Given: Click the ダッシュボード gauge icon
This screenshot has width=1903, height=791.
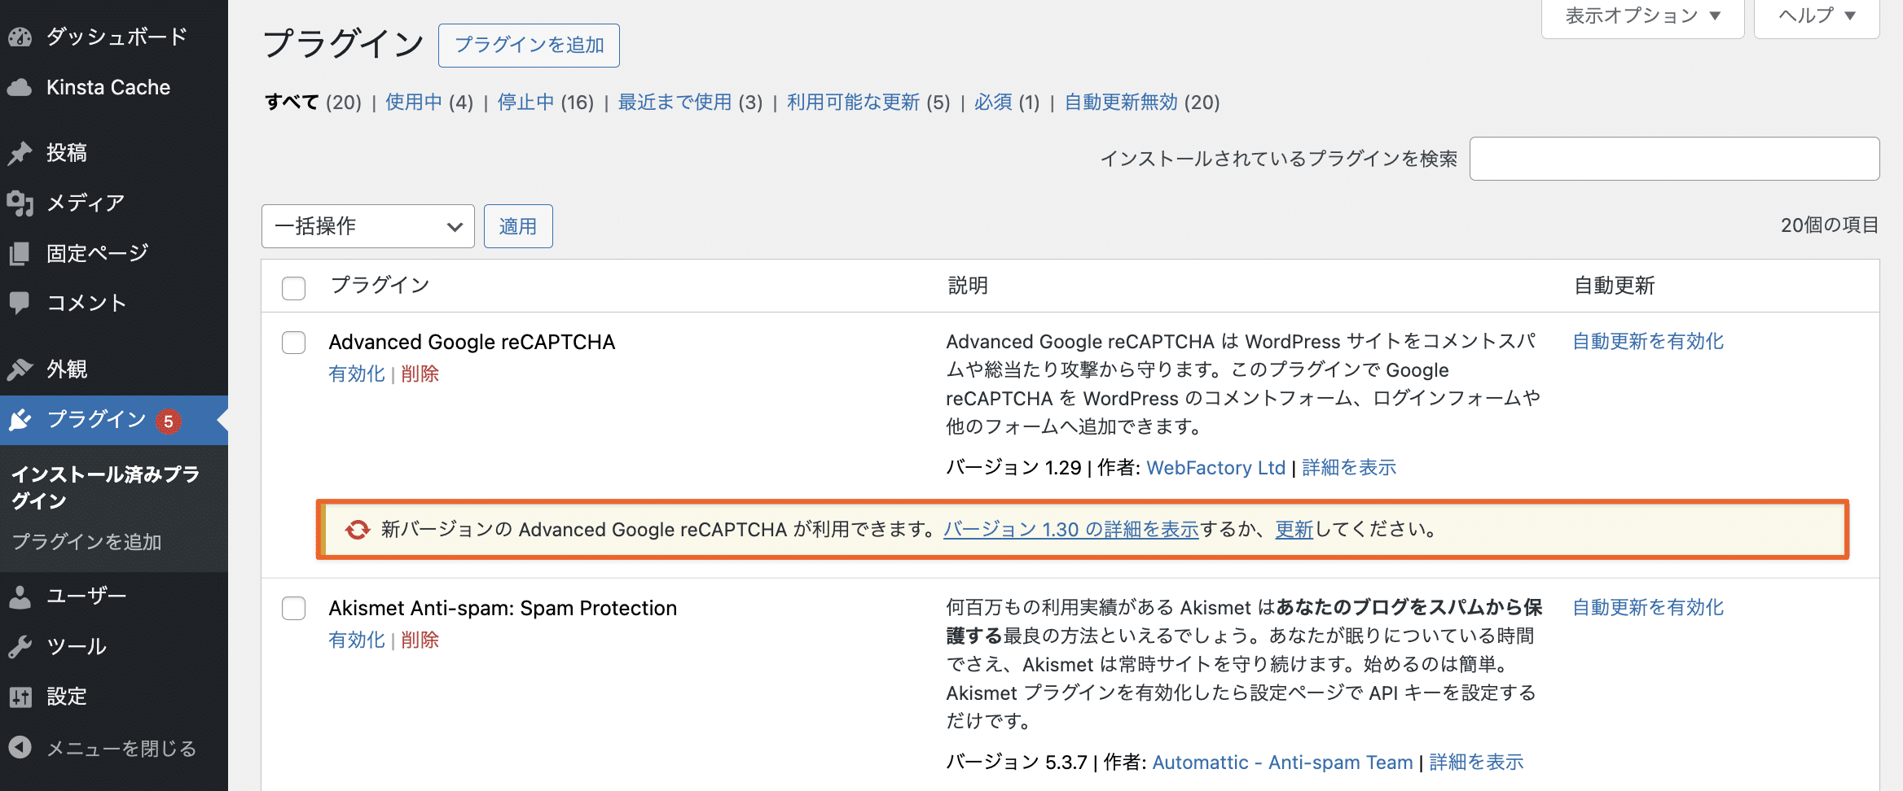Looking at the screenshot, I should click(20, 37).
